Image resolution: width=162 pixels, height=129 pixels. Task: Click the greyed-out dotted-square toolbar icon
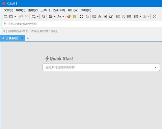click(124, 17)
